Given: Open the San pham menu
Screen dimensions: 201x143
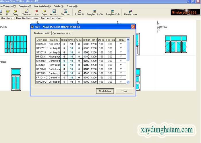Looking at the screenshot, I should 25,6.
